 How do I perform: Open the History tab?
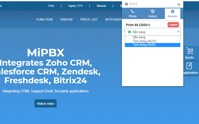click(153, 14)
